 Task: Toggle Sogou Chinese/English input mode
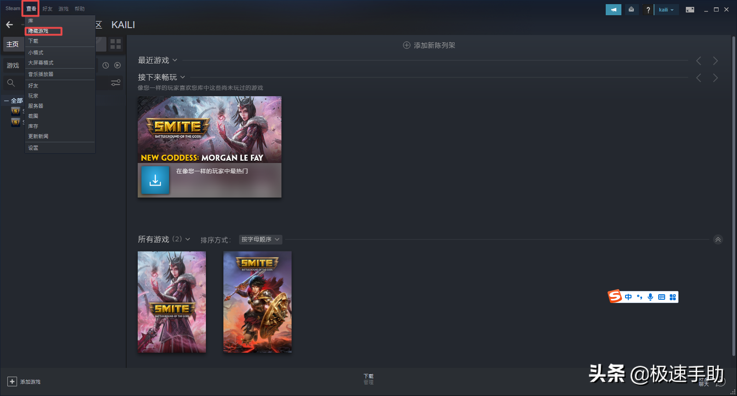tap(628, 297)
